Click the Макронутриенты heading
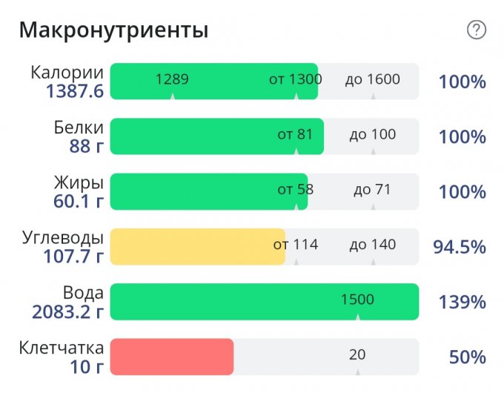 (x=113, y=30)
